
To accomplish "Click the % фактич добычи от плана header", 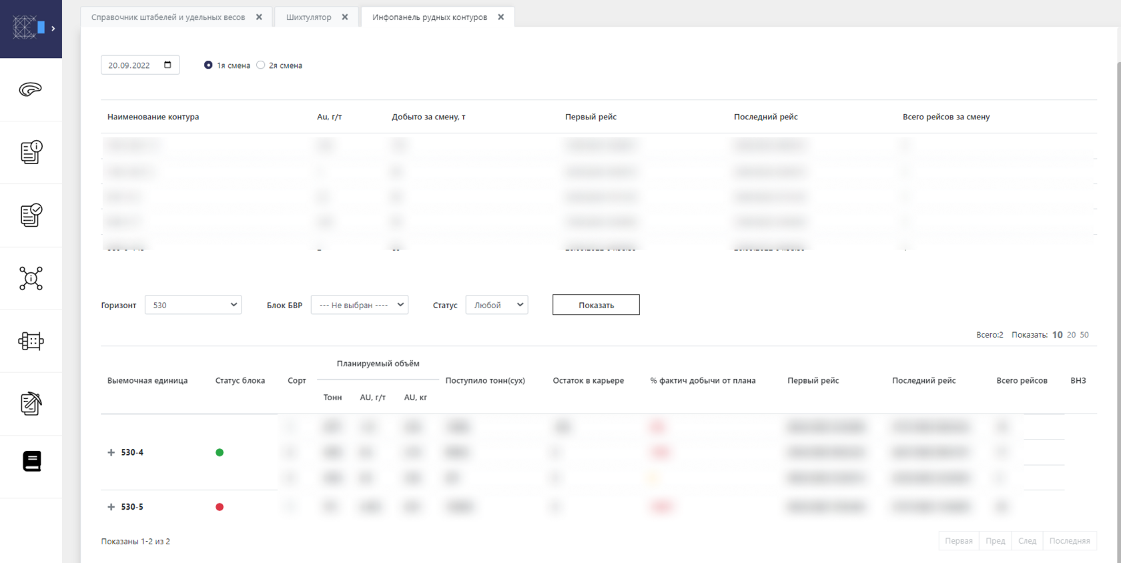I will pos(703,380).
